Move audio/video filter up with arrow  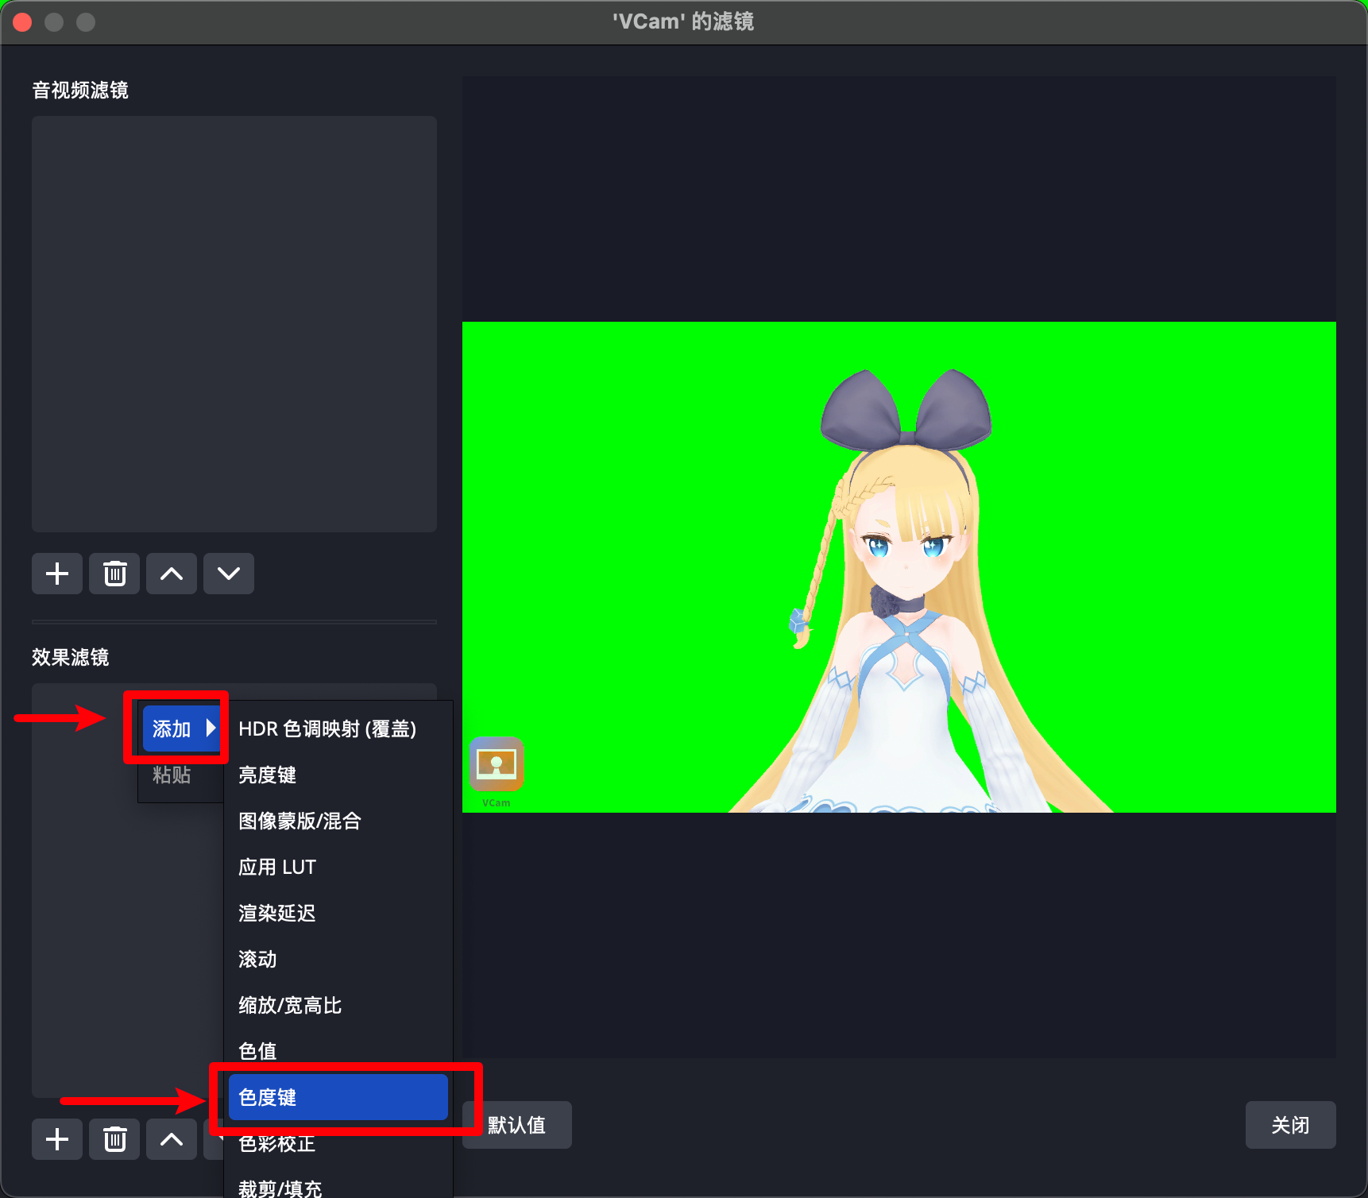coord(172,574)
